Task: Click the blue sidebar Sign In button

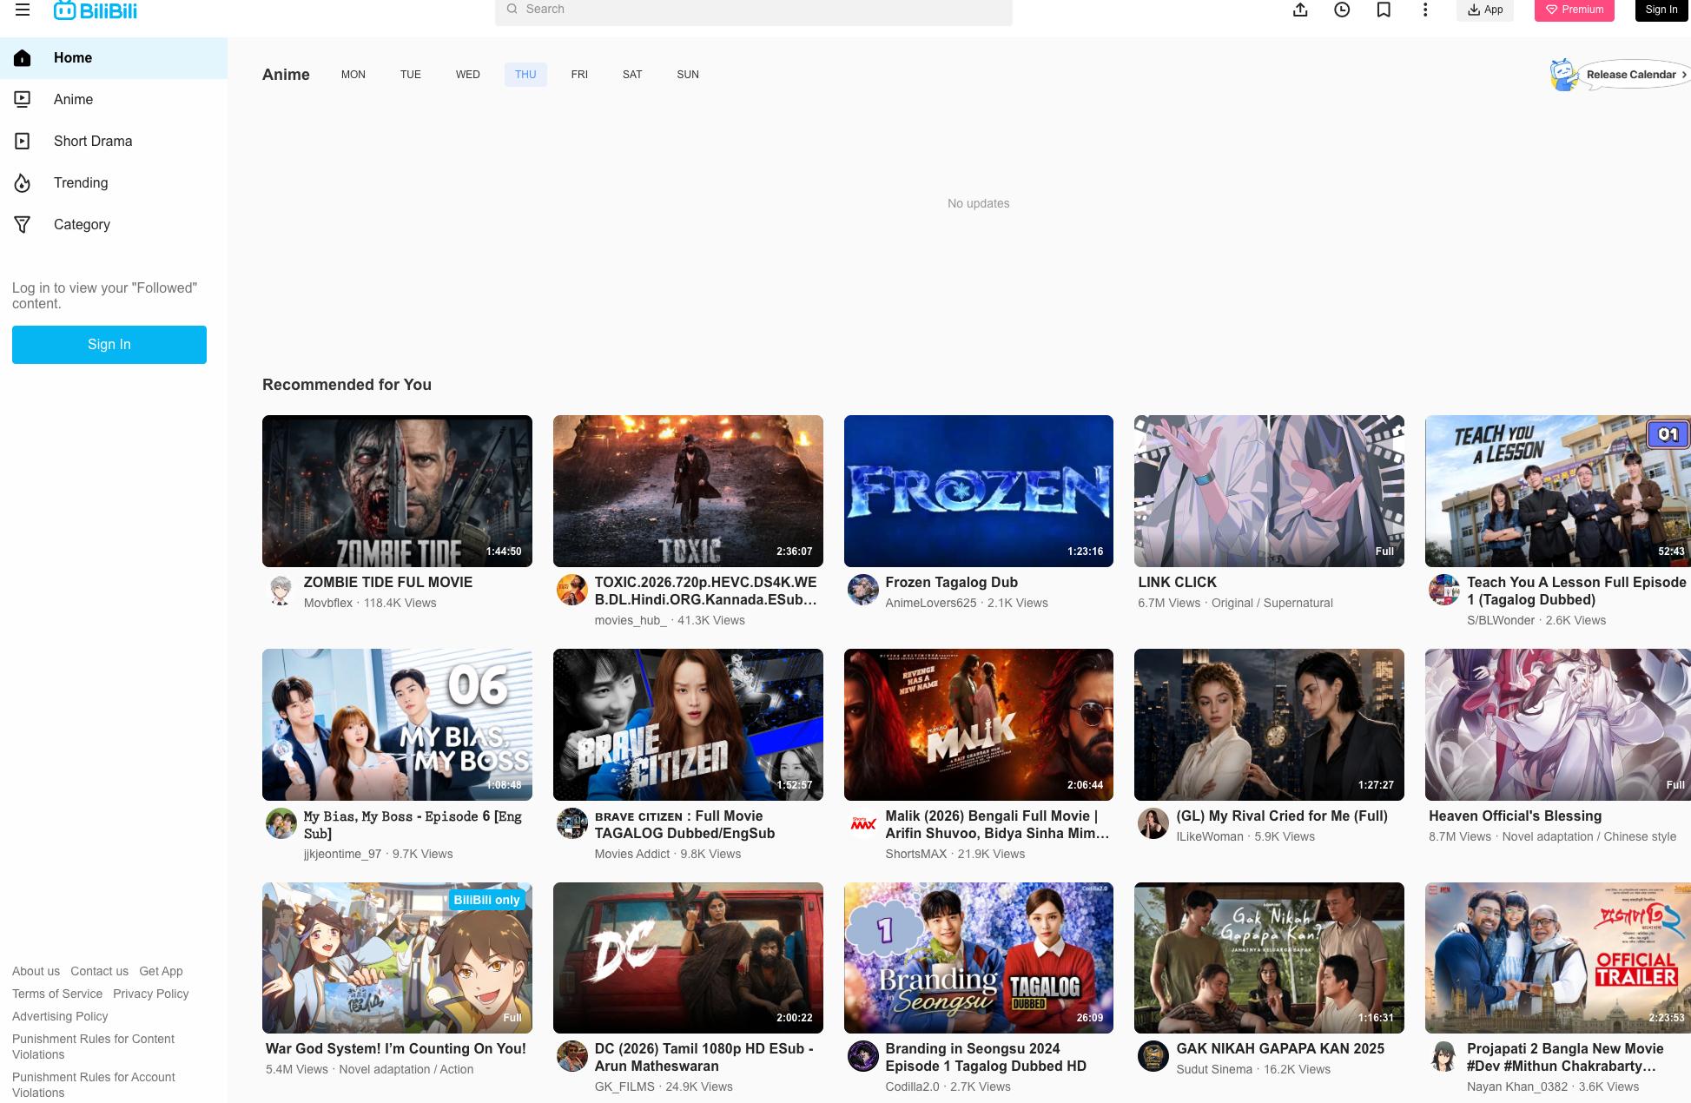Action: pyautogui.click(x=109, y=345)
